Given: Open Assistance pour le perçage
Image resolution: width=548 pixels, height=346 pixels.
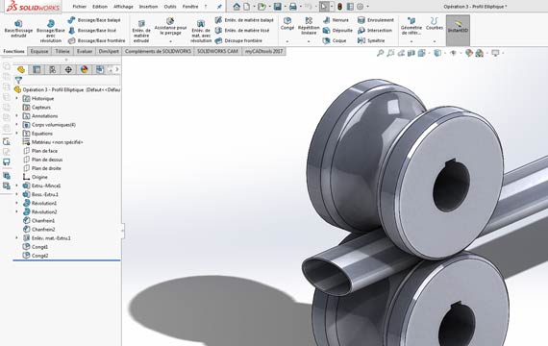Looking at the screenshot, I should tap(170, 27).
